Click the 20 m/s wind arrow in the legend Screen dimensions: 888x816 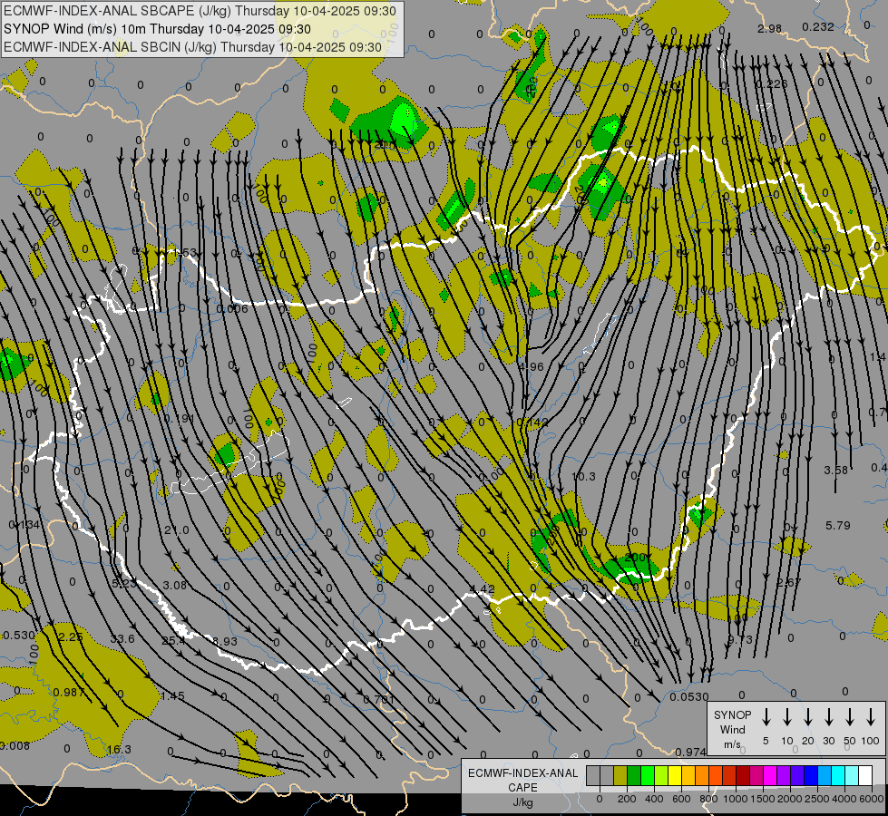click(808, 716)
